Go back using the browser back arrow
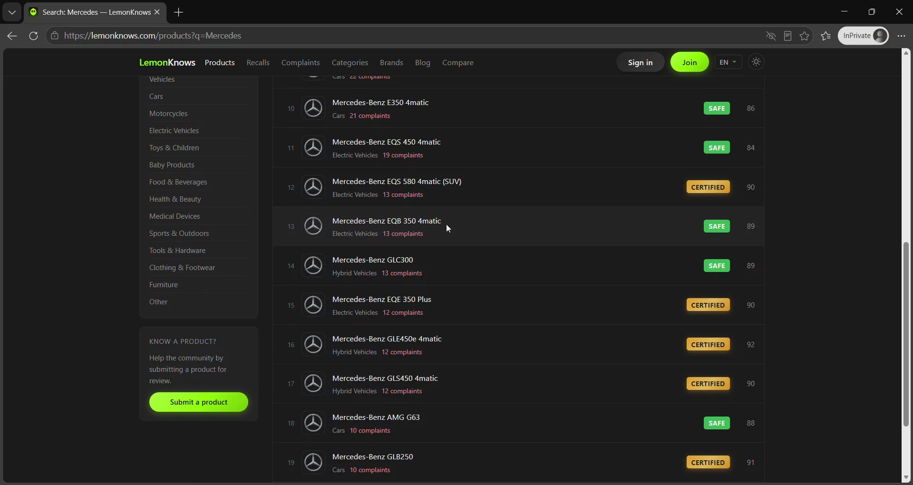The width and height of the screenshot is (913, 485). click(x=12, y=36)
